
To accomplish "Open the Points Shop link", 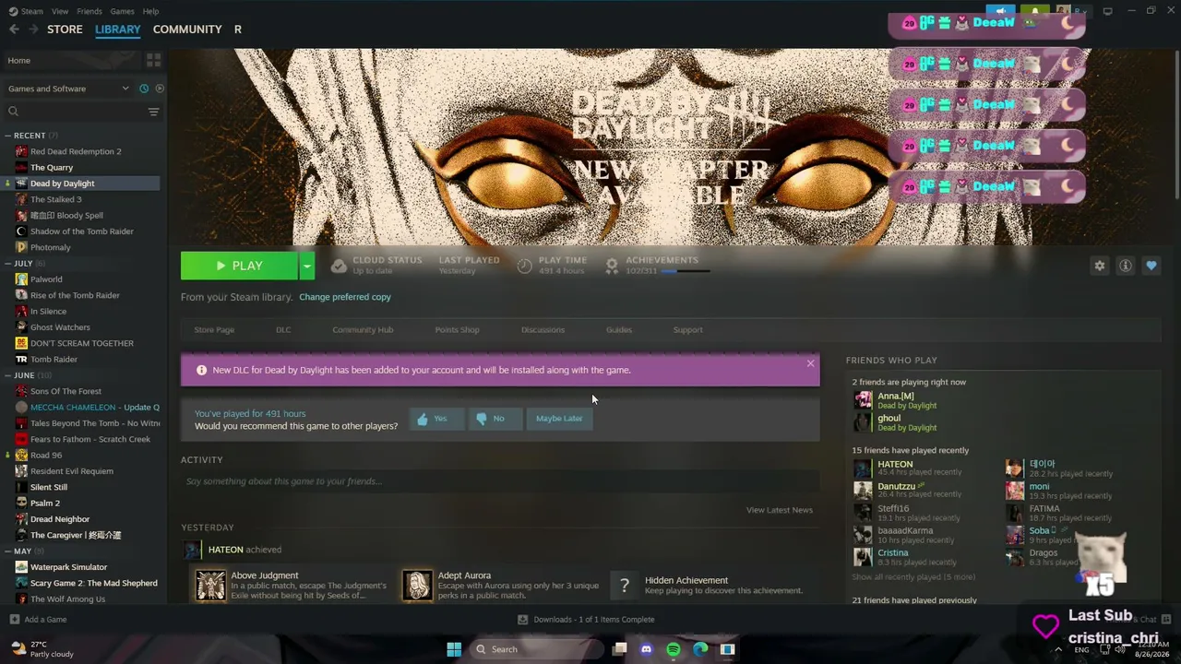I will pos(457,329).
